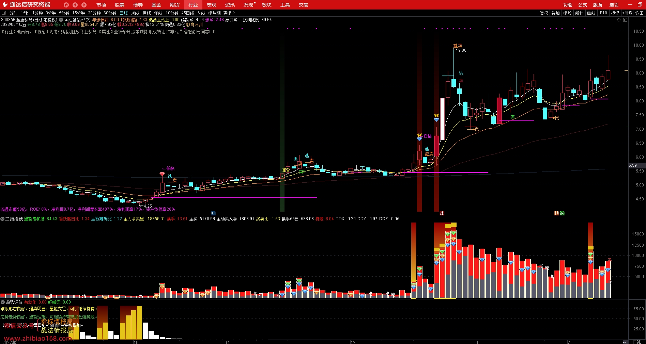
Task: Select the 5分钟 period
Action: point(64,13)
